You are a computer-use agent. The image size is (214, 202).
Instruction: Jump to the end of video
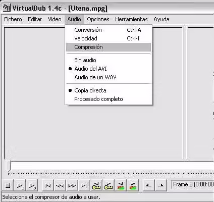click(x=84, y=185)
